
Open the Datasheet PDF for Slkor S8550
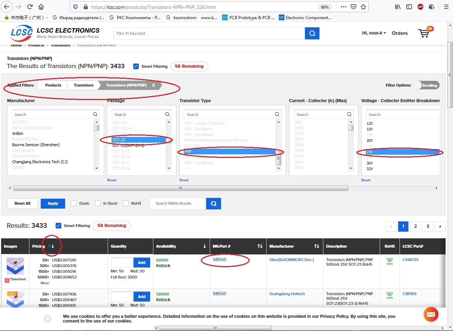click(x=16, y=280)
